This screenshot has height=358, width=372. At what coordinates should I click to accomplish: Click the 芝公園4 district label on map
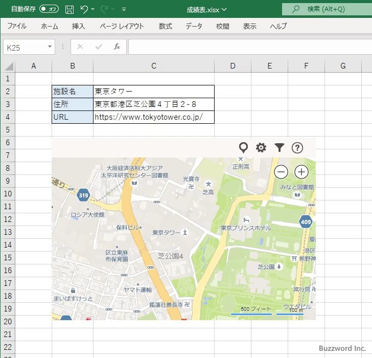coord(170,256)
